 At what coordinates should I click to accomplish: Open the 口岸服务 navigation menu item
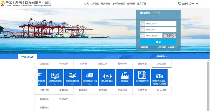[95, 4]
